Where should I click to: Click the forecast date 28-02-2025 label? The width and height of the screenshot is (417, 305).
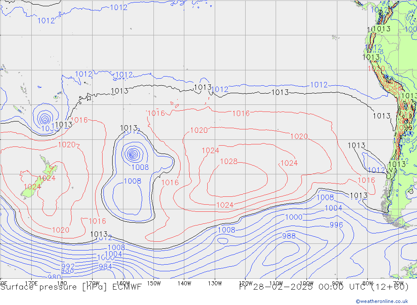pos(276,287)
